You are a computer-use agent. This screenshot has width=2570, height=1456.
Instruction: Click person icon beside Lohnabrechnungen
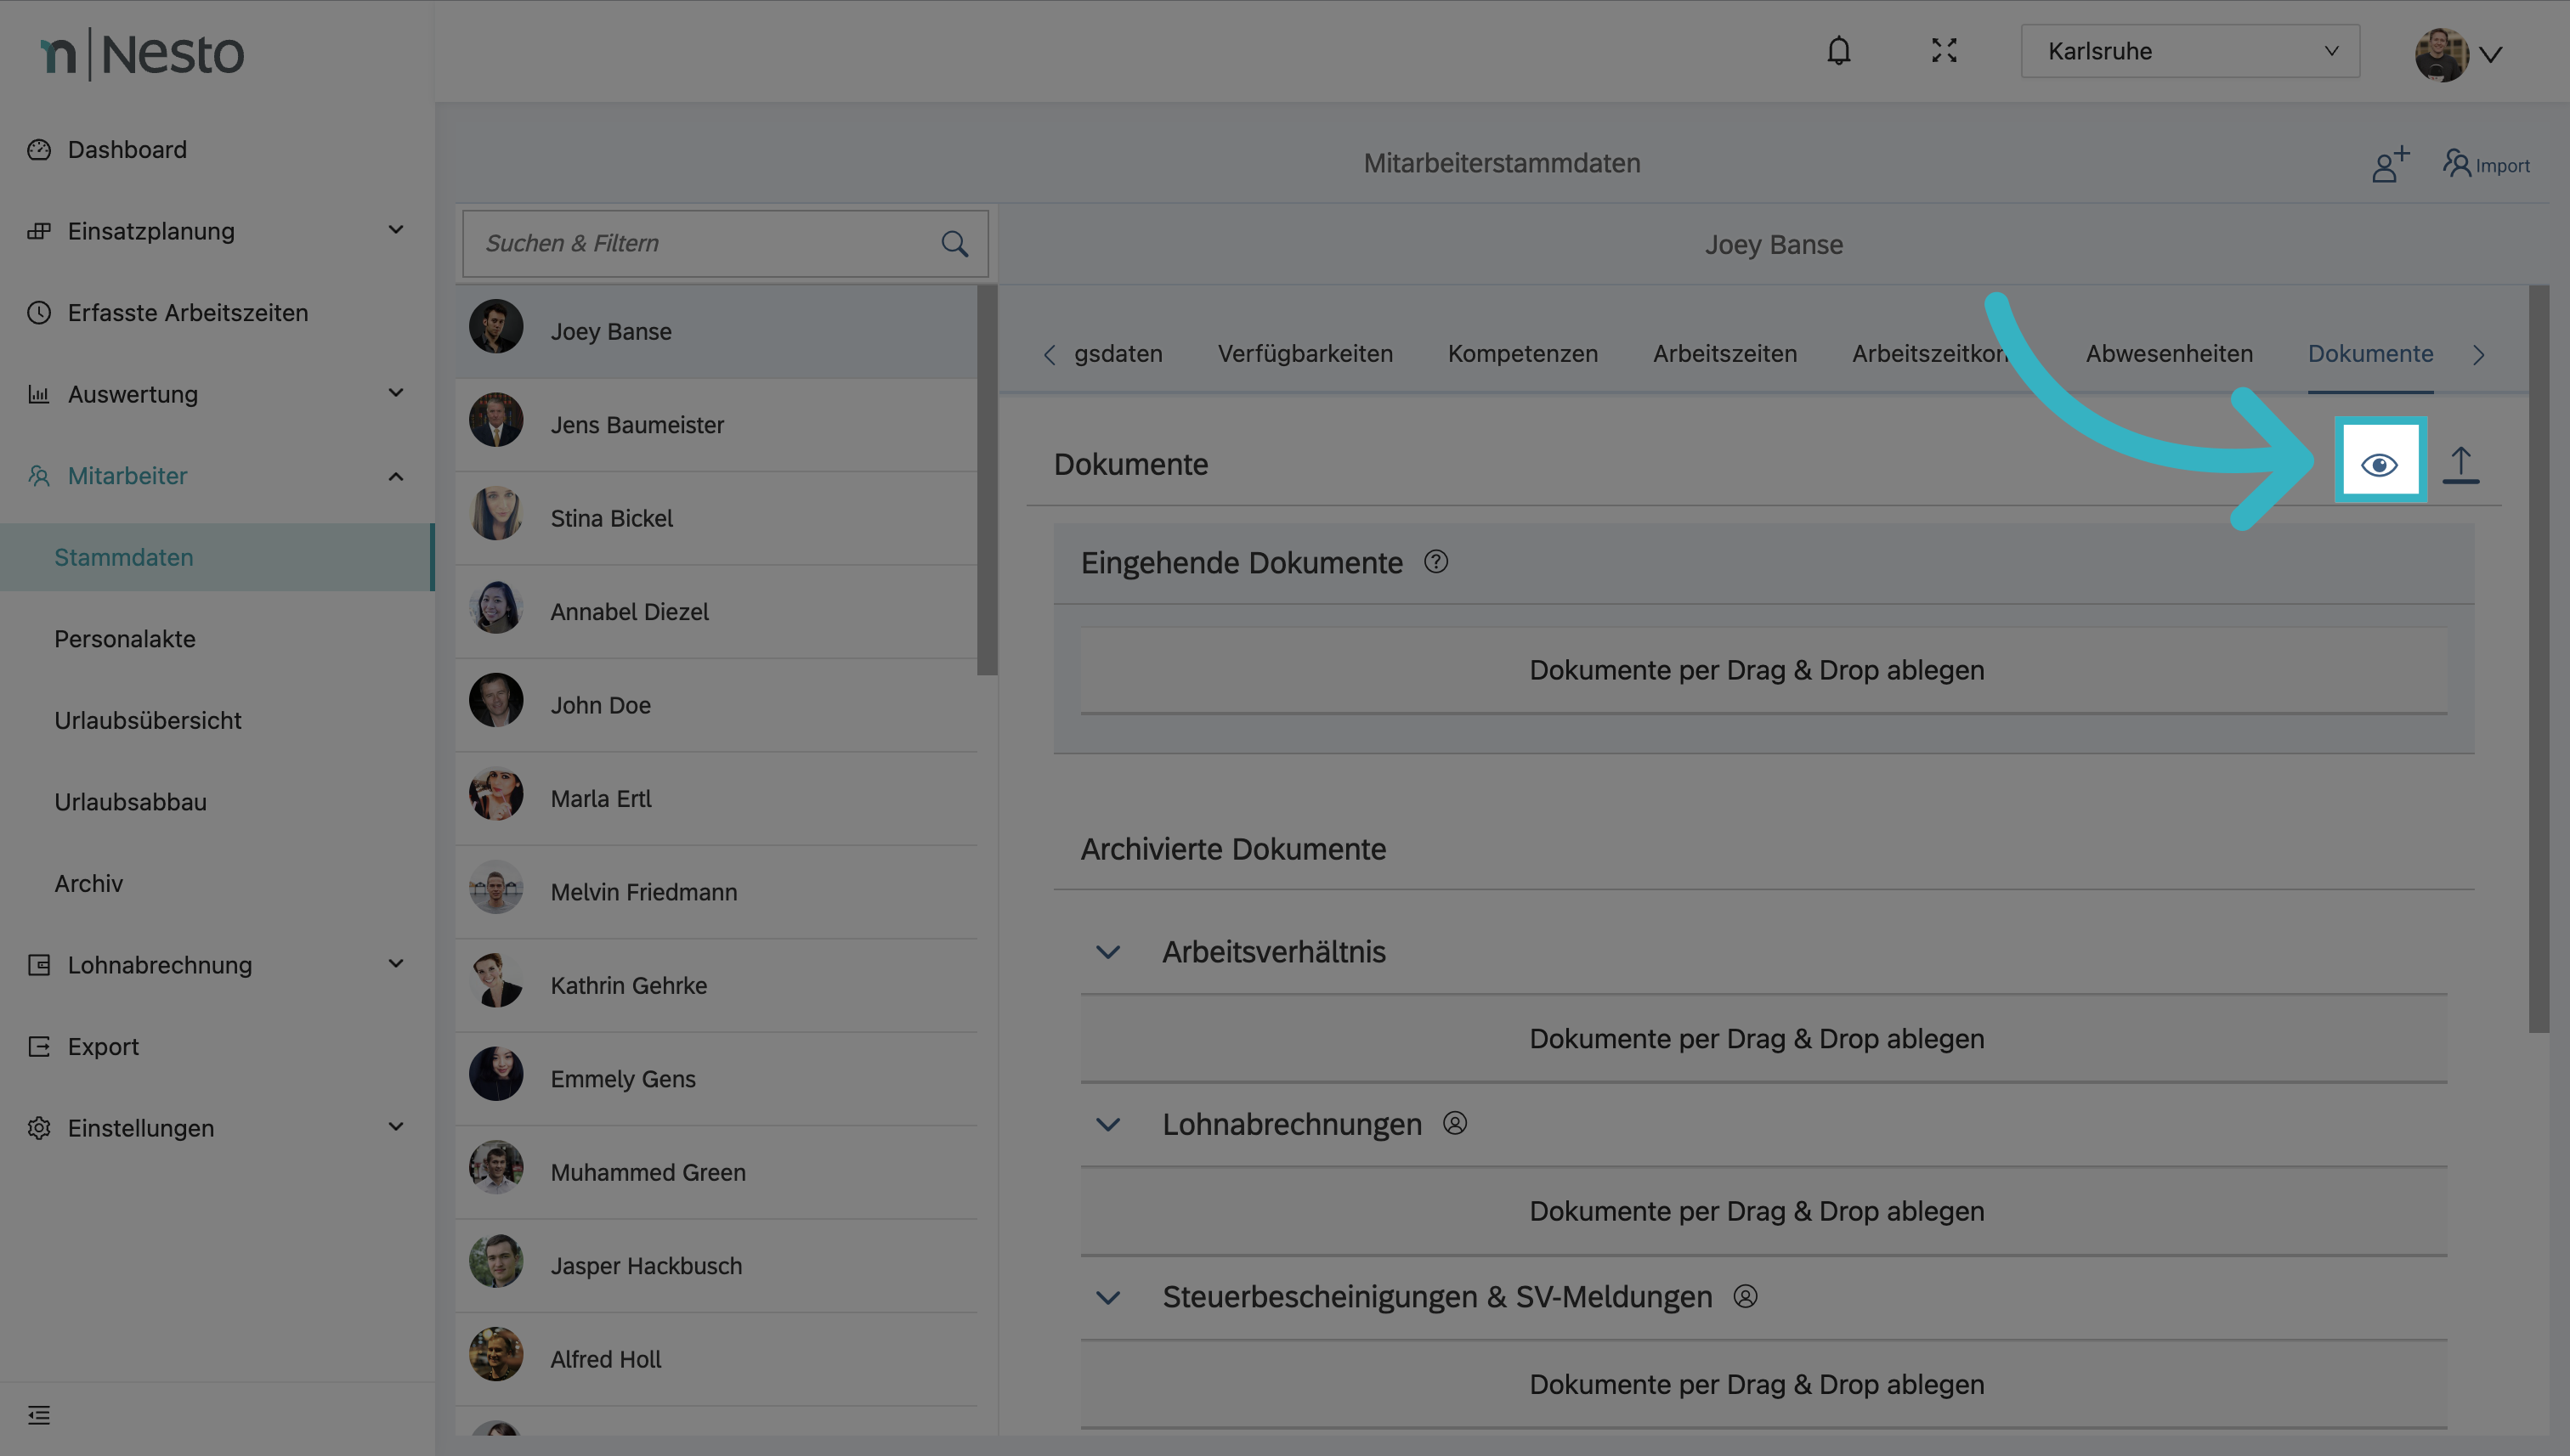click(1455, 1123)
